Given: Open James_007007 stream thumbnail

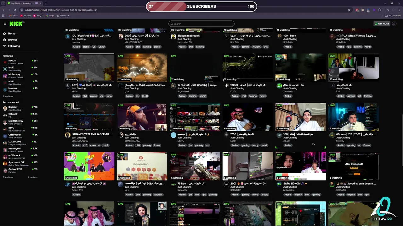Looking at the screenshot, I should [x=142, y=116].
